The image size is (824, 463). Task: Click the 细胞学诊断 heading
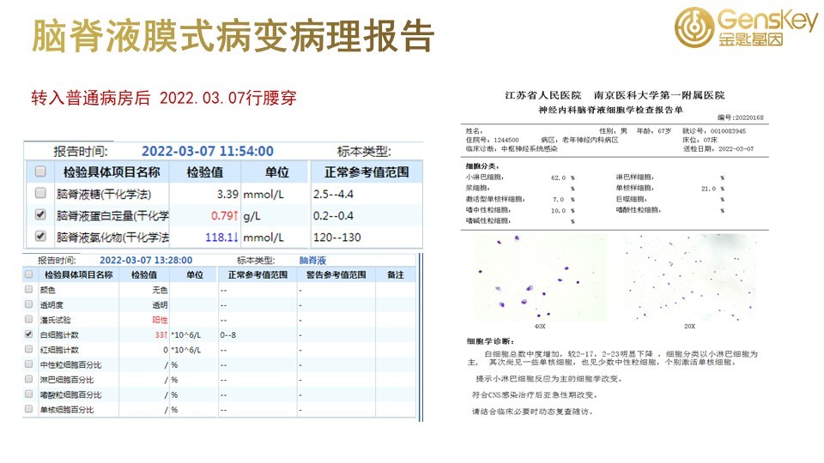pos(490,341)
